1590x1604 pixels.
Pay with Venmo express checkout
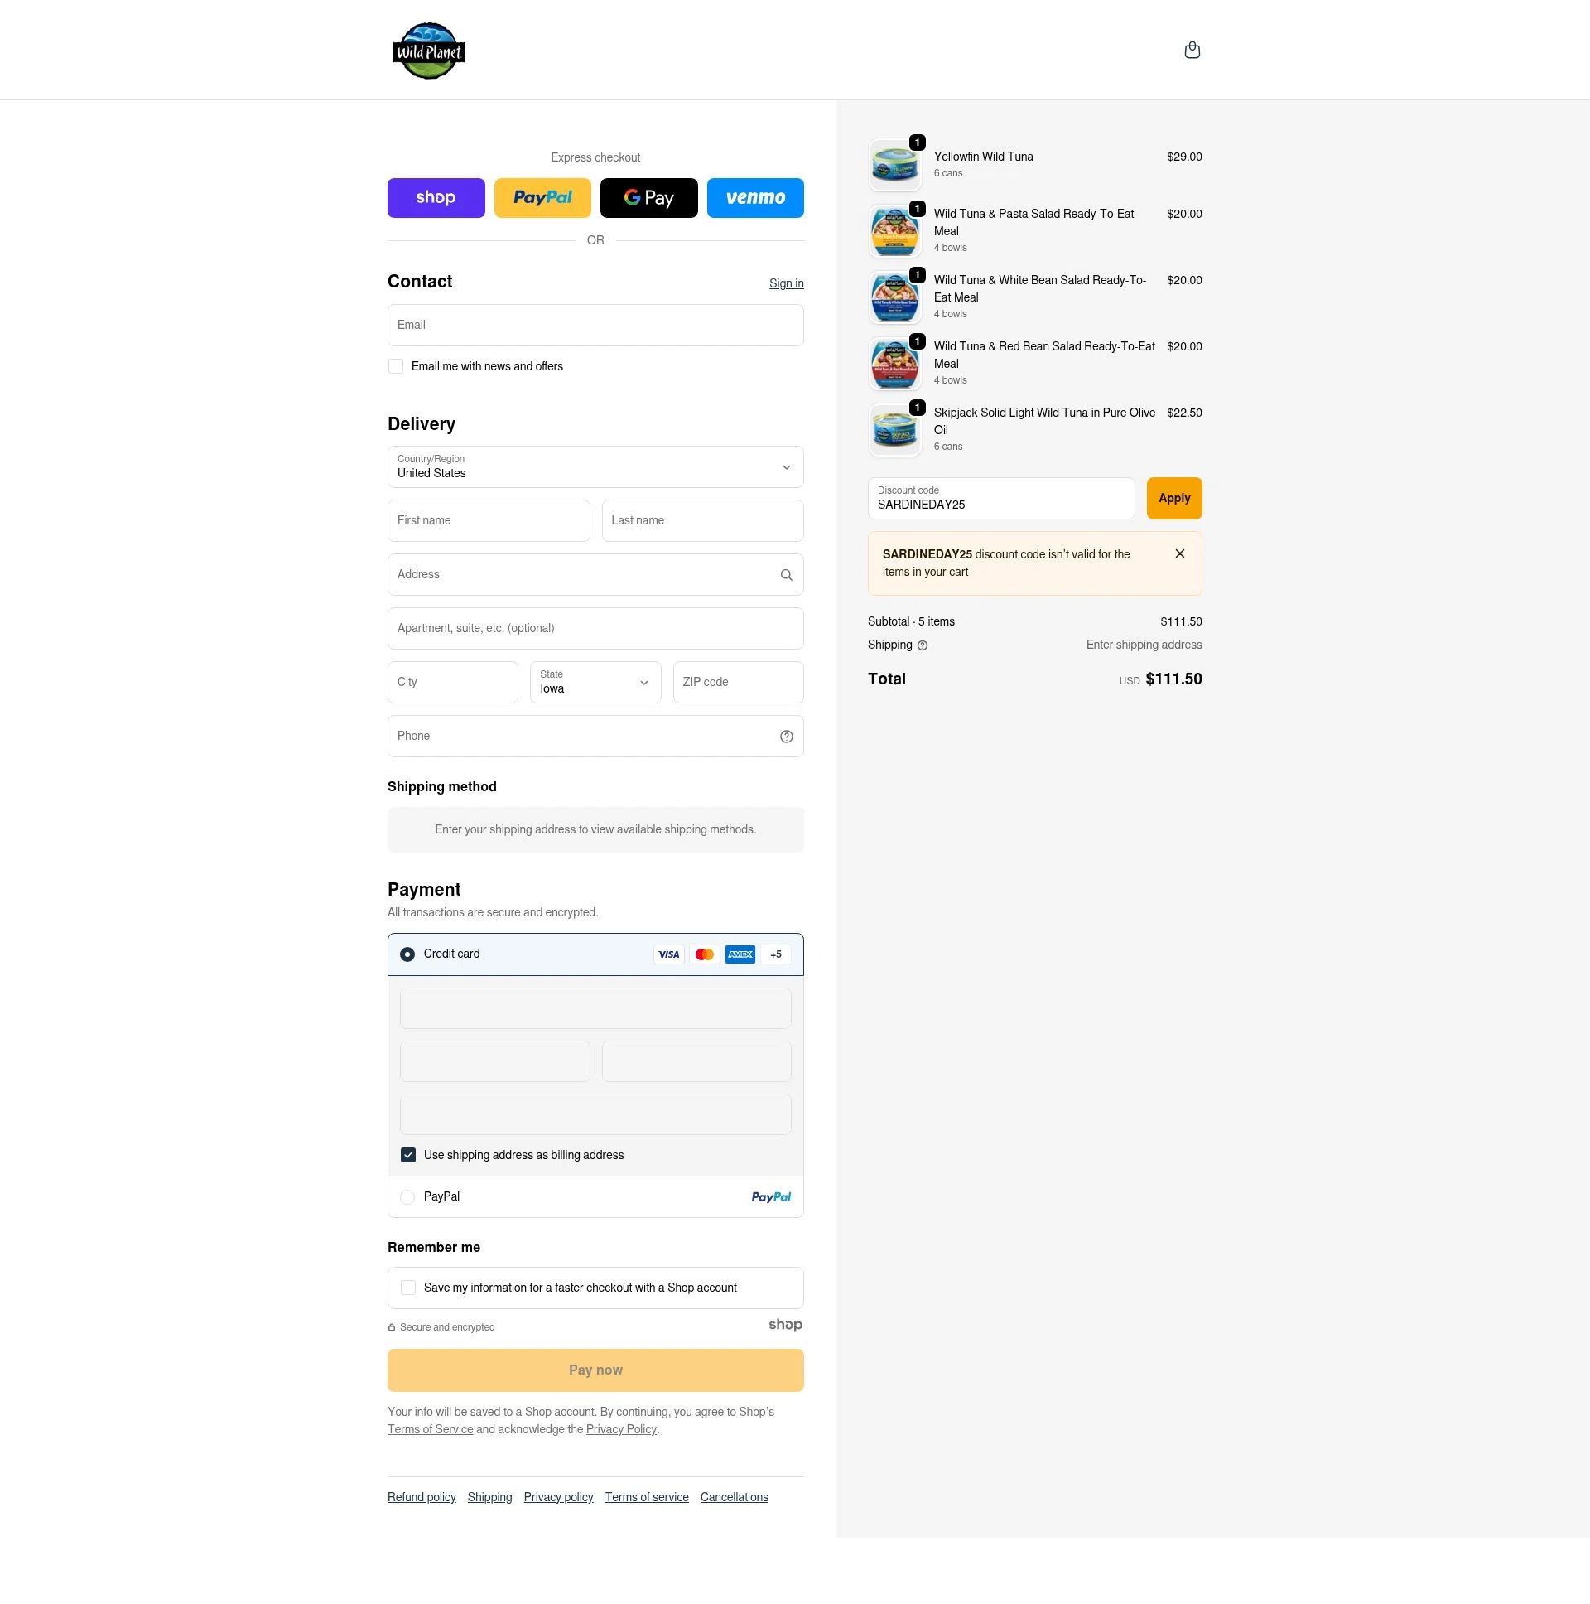[754, 197]
